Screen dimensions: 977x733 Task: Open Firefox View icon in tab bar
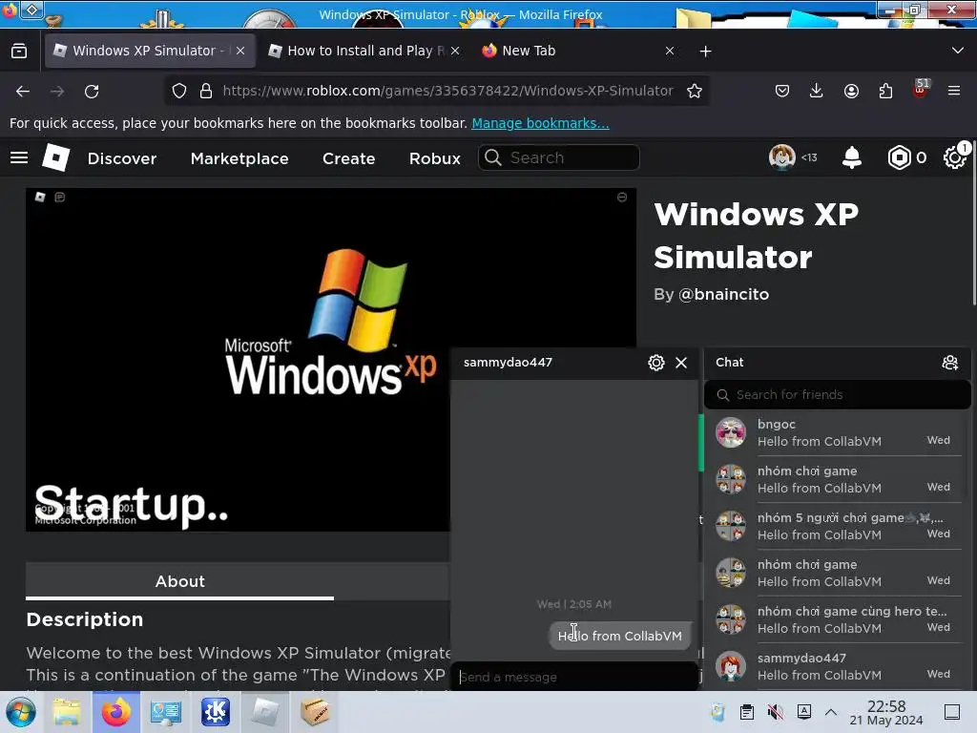click(x=19, y=52)
